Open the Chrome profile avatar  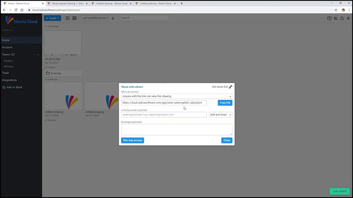click(x=343, y=10)
